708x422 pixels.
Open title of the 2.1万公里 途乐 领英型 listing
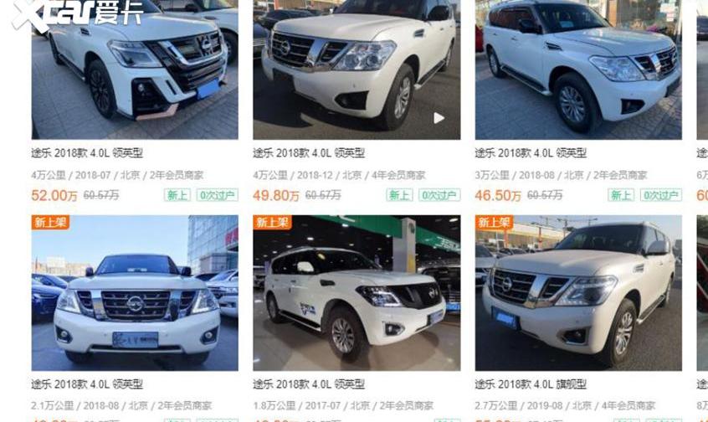(x=87, y=384)
